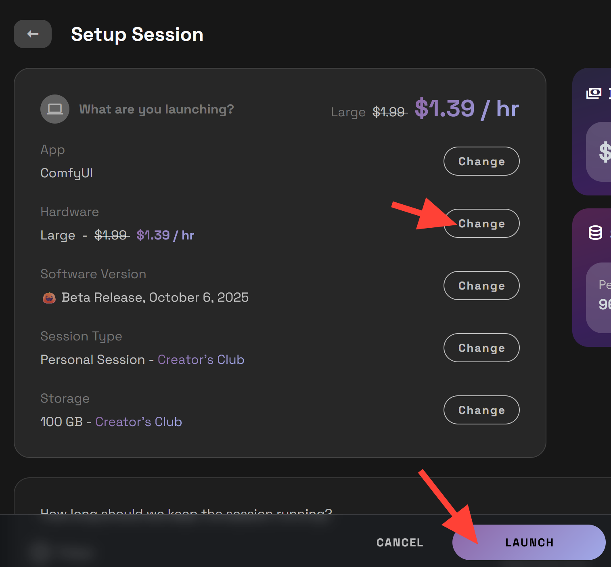The width and height of the screenshot is (611, 567).
Task: Click the purple pricing card on the right
Action: click(593, 133)
